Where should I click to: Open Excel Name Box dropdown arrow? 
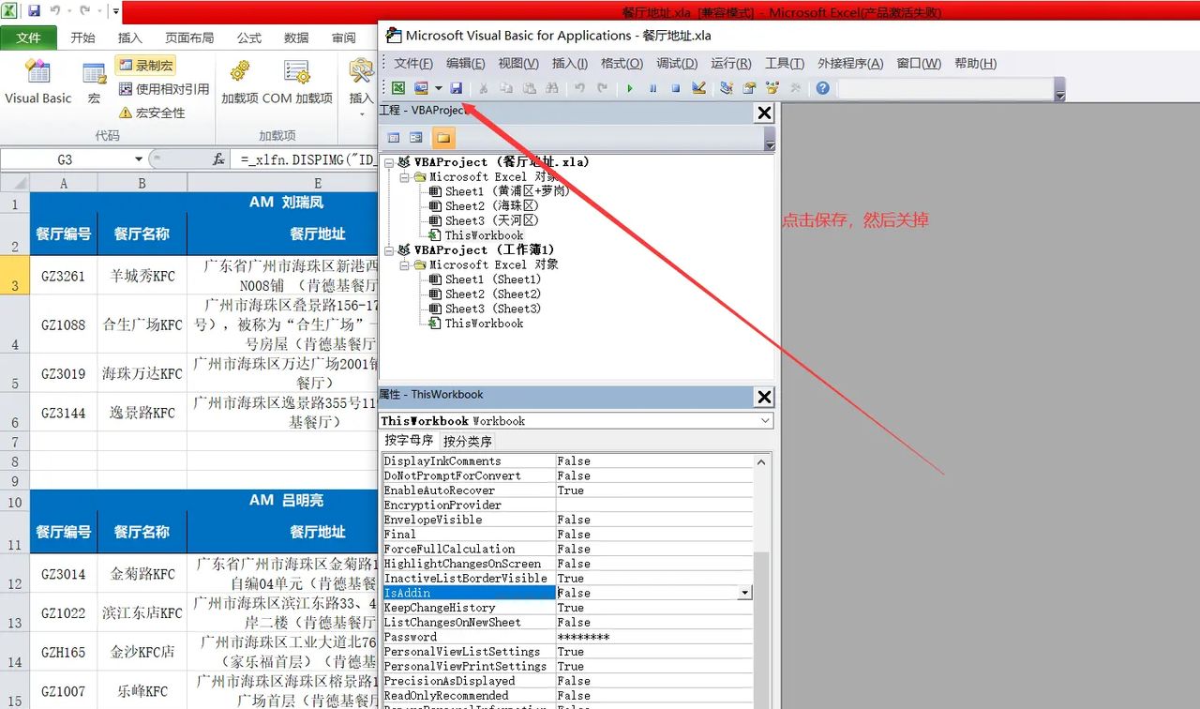click(x=139, y=159)
